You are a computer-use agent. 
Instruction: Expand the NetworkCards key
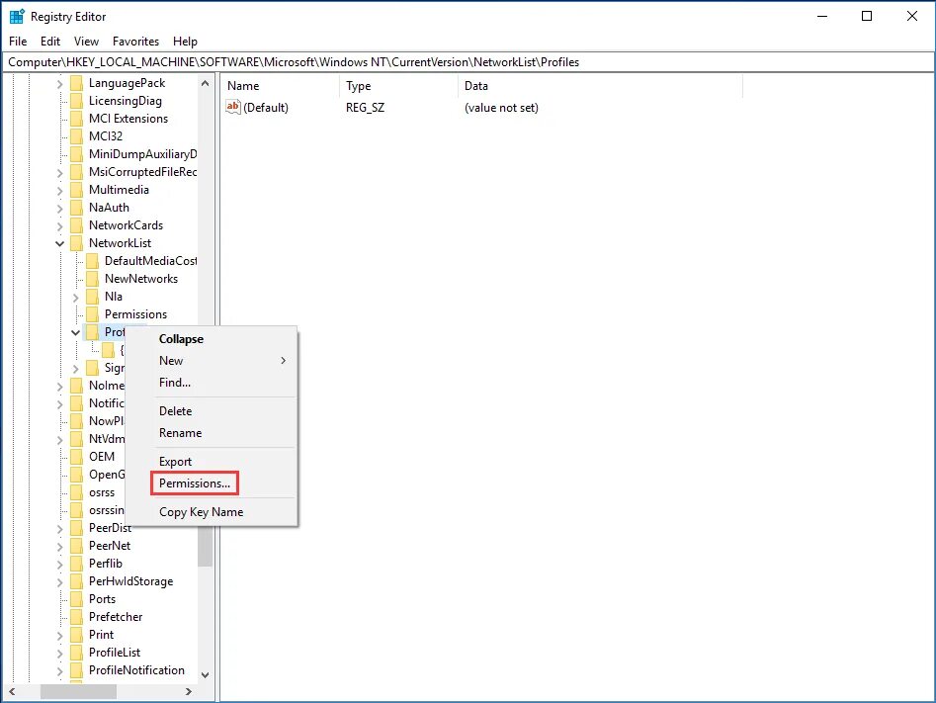coord(59,227)
